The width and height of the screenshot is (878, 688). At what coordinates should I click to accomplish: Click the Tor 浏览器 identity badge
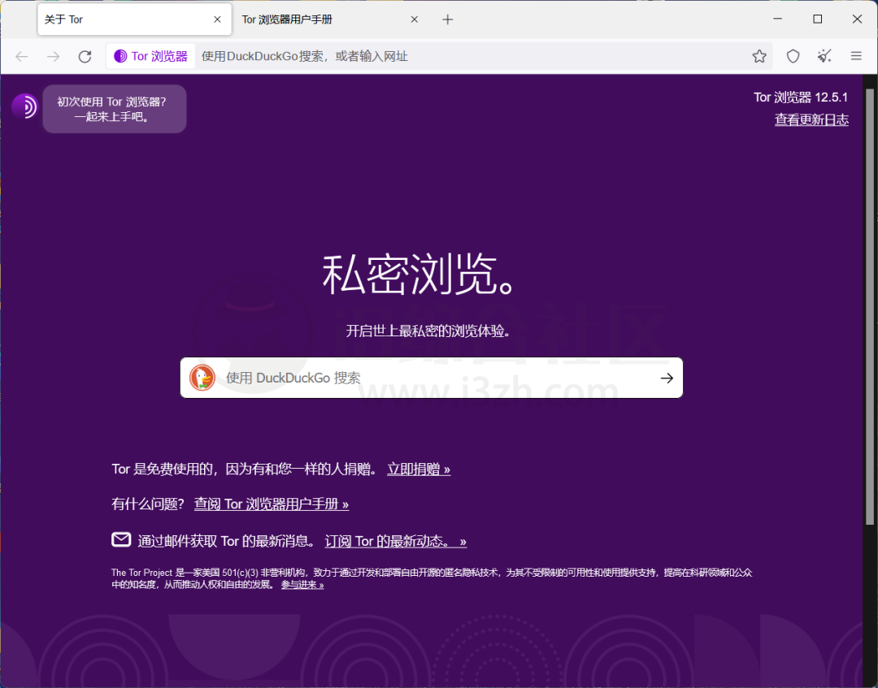click(150, 57)
